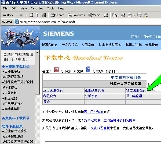Select 电气安装技术 sidebar item
The height and width of the screenshot is (144, 161).
coord(14,104)
